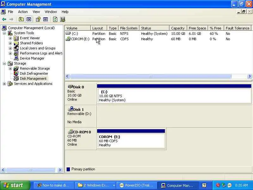Image resolution: width=253 pixels, height=190 pixels.
Task: Click the (C:) volume drive icon
Action: pos(68,33)
